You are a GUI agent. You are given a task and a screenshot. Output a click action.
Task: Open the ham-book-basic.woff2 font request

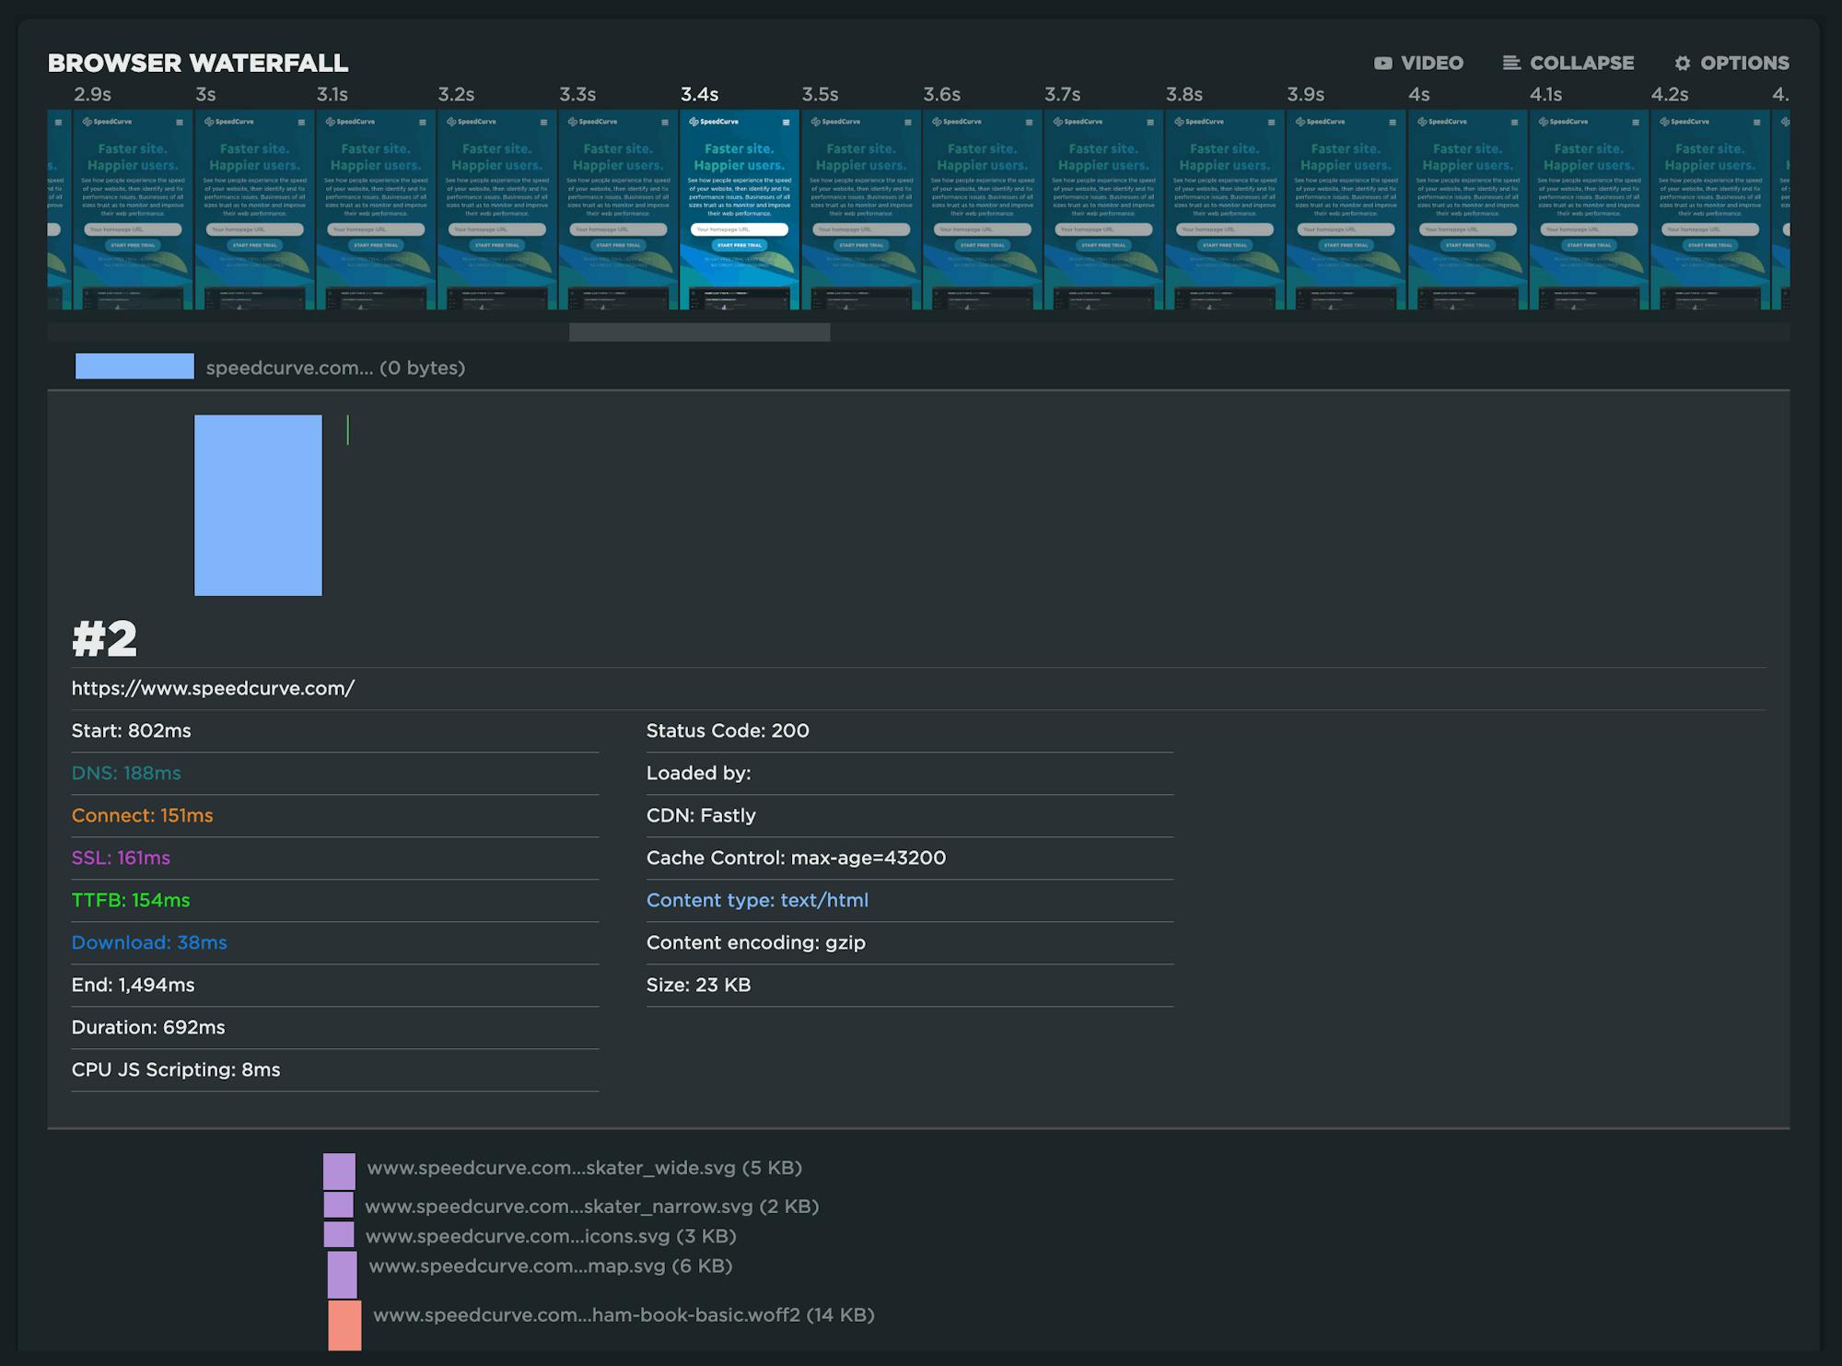pos(623,1315)
